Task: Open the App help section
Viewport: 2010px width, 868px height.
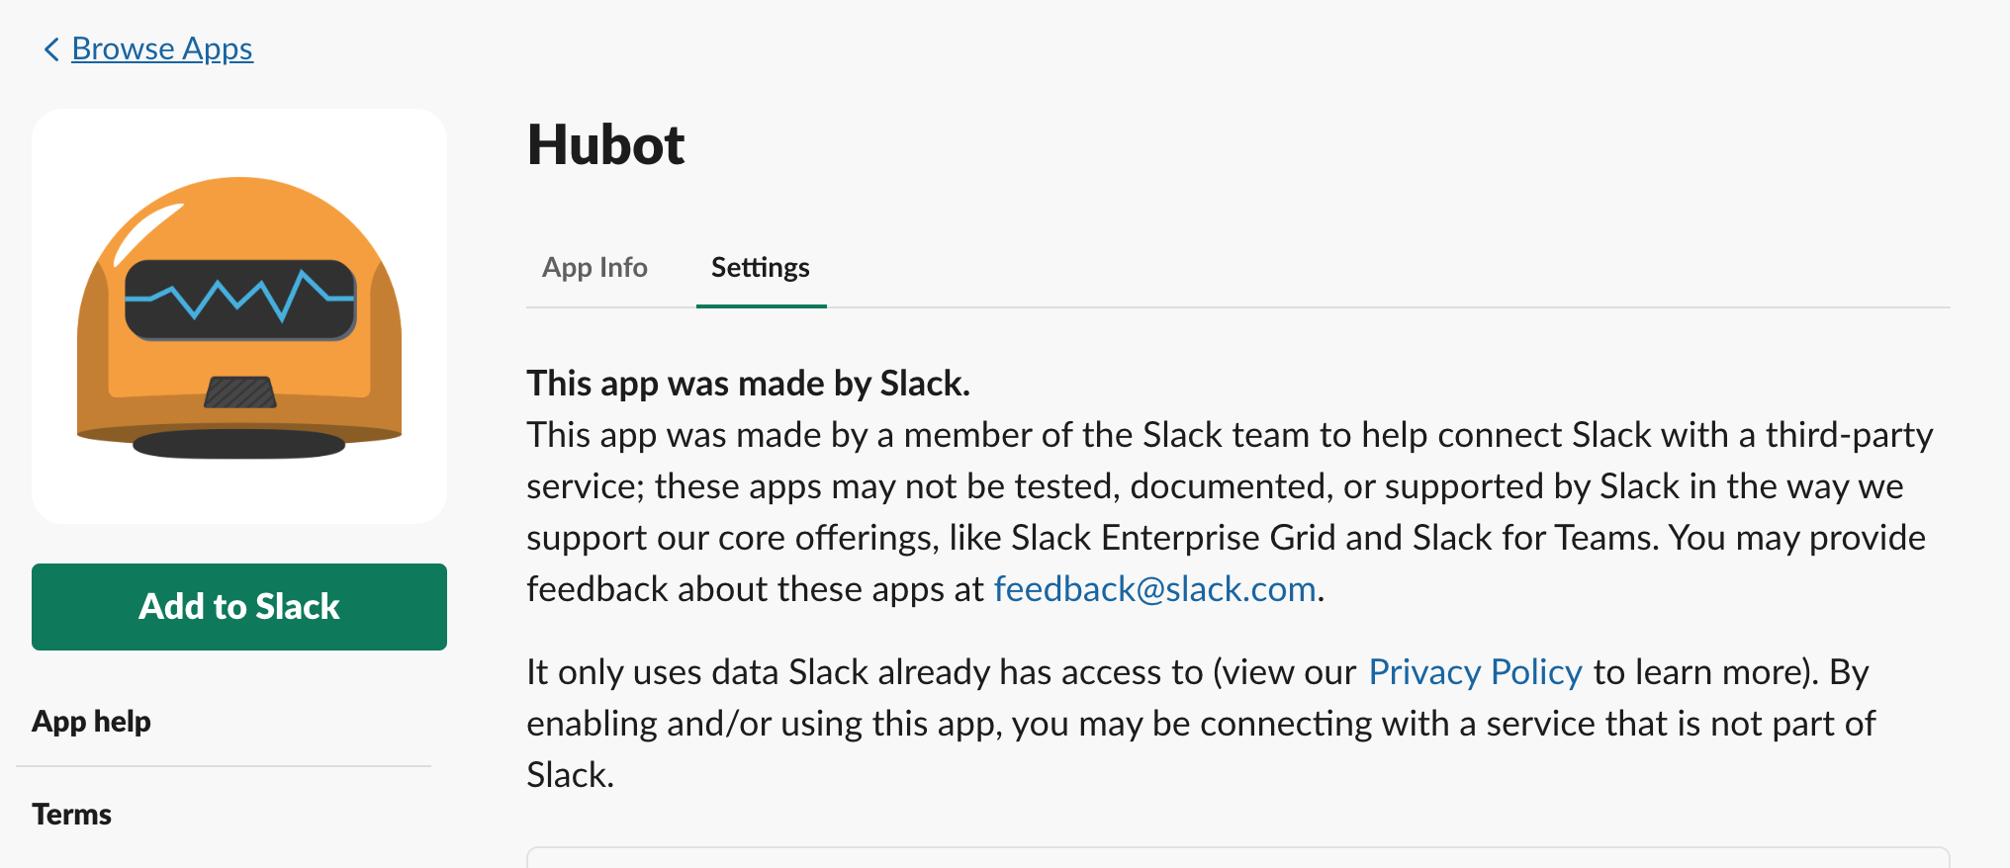Action: click(91, 722)
